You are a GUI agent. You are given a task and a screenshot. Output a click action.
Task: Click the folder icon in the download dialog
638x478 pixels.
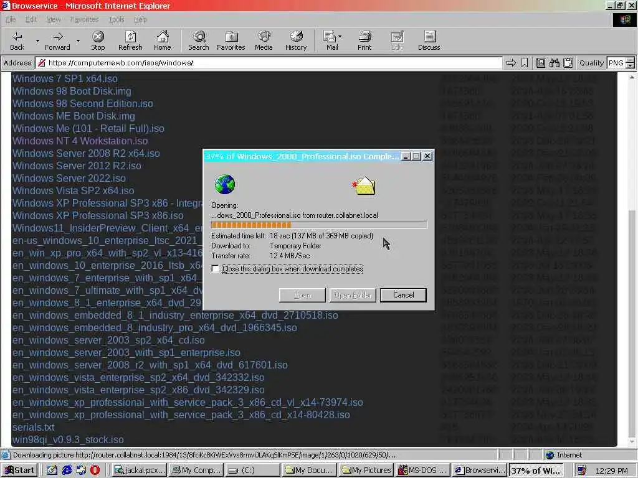tap(364, 185)
